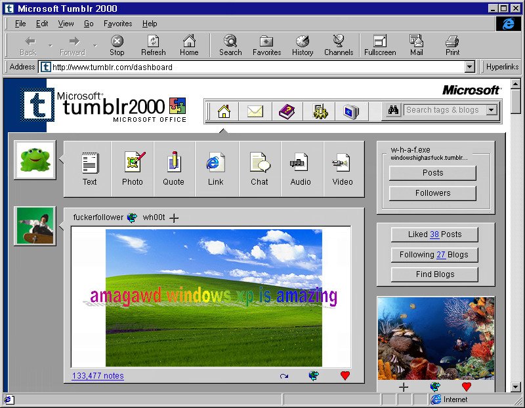Image resolution: width=525 pixels, height=408 pixels.
Task: Click reblog globe under aquarium image
Action: click(x=435, y=387)
